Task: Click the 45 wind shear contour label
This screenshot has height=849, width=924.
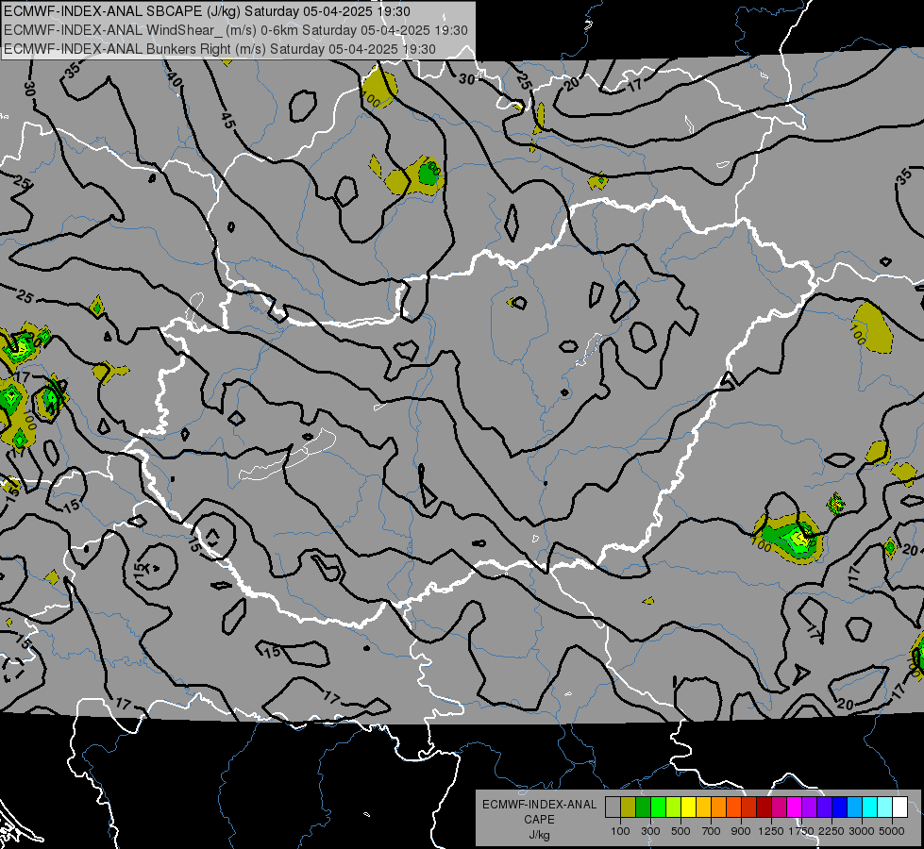Action: click(x=228, y=120)
